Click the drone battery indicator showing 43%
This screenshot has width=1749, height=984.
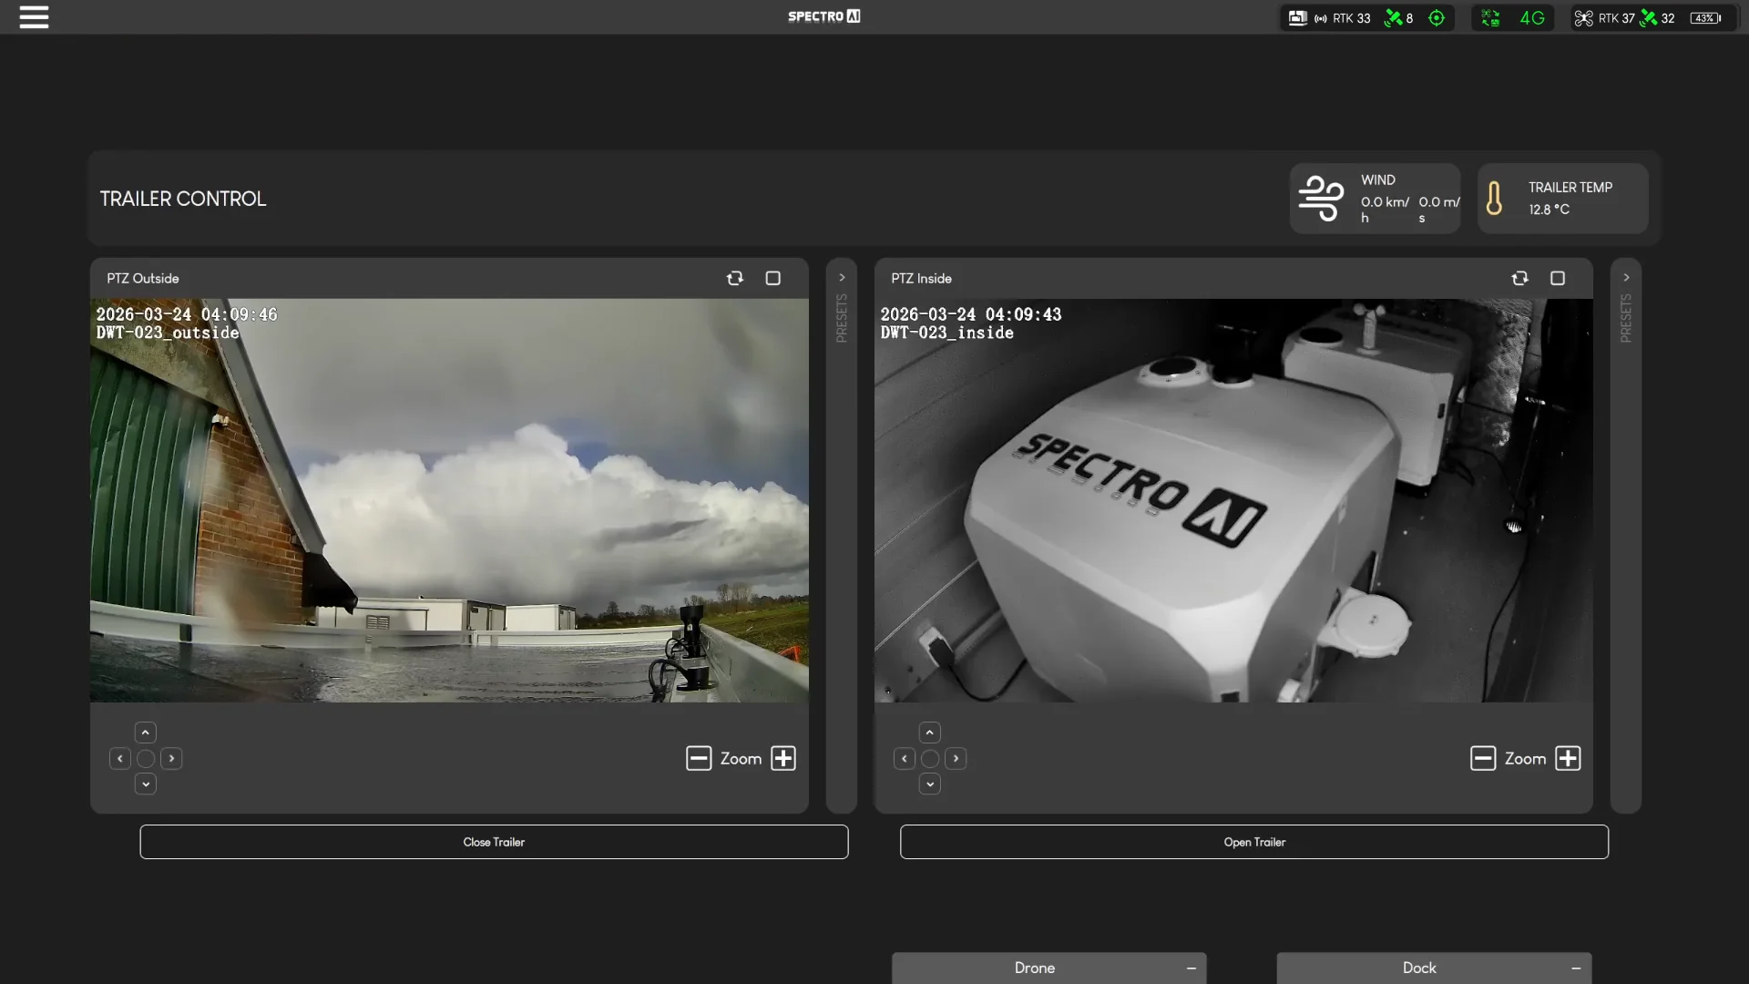(x=1704, y=17)
